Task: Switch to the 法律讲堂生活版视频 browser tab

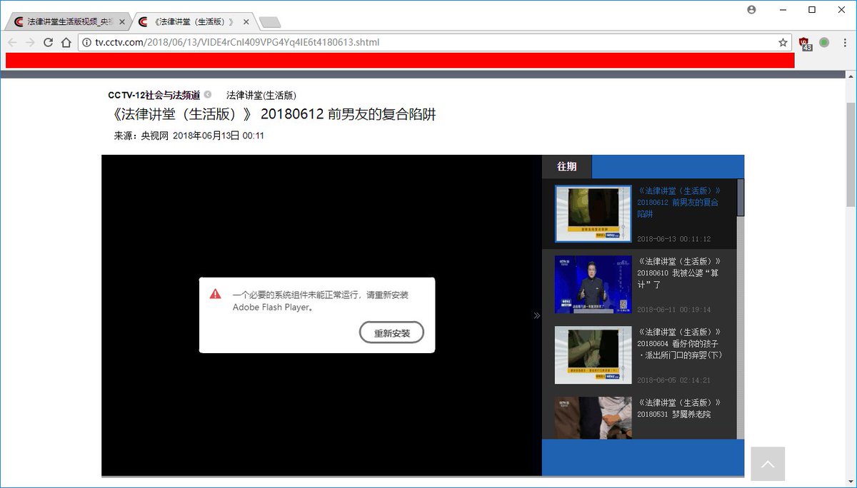Action: (64, 21)
